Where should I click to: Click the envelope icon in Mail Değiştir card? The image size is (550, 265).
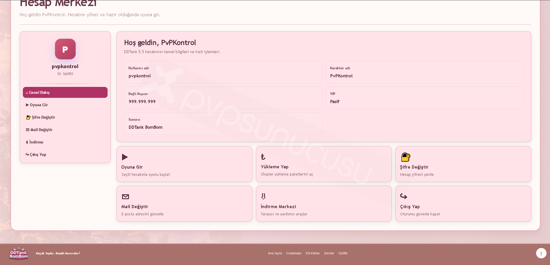(125, 197)
